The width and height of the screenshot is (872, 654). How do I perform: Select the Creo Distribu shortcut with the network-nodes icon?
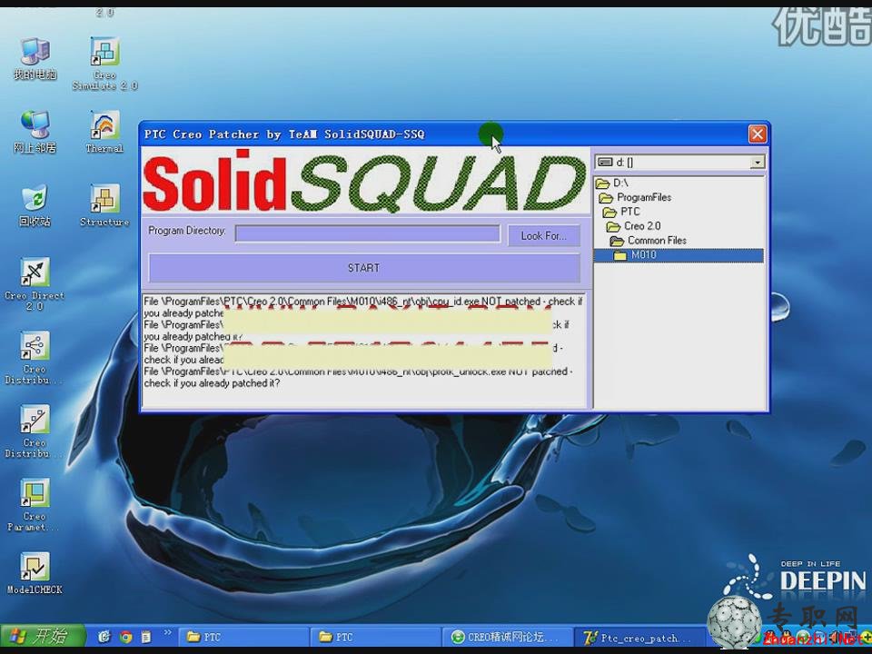[x=35, y=358]
